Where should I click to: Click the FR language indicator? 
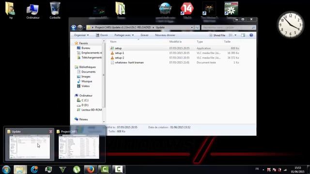point(257,169)
